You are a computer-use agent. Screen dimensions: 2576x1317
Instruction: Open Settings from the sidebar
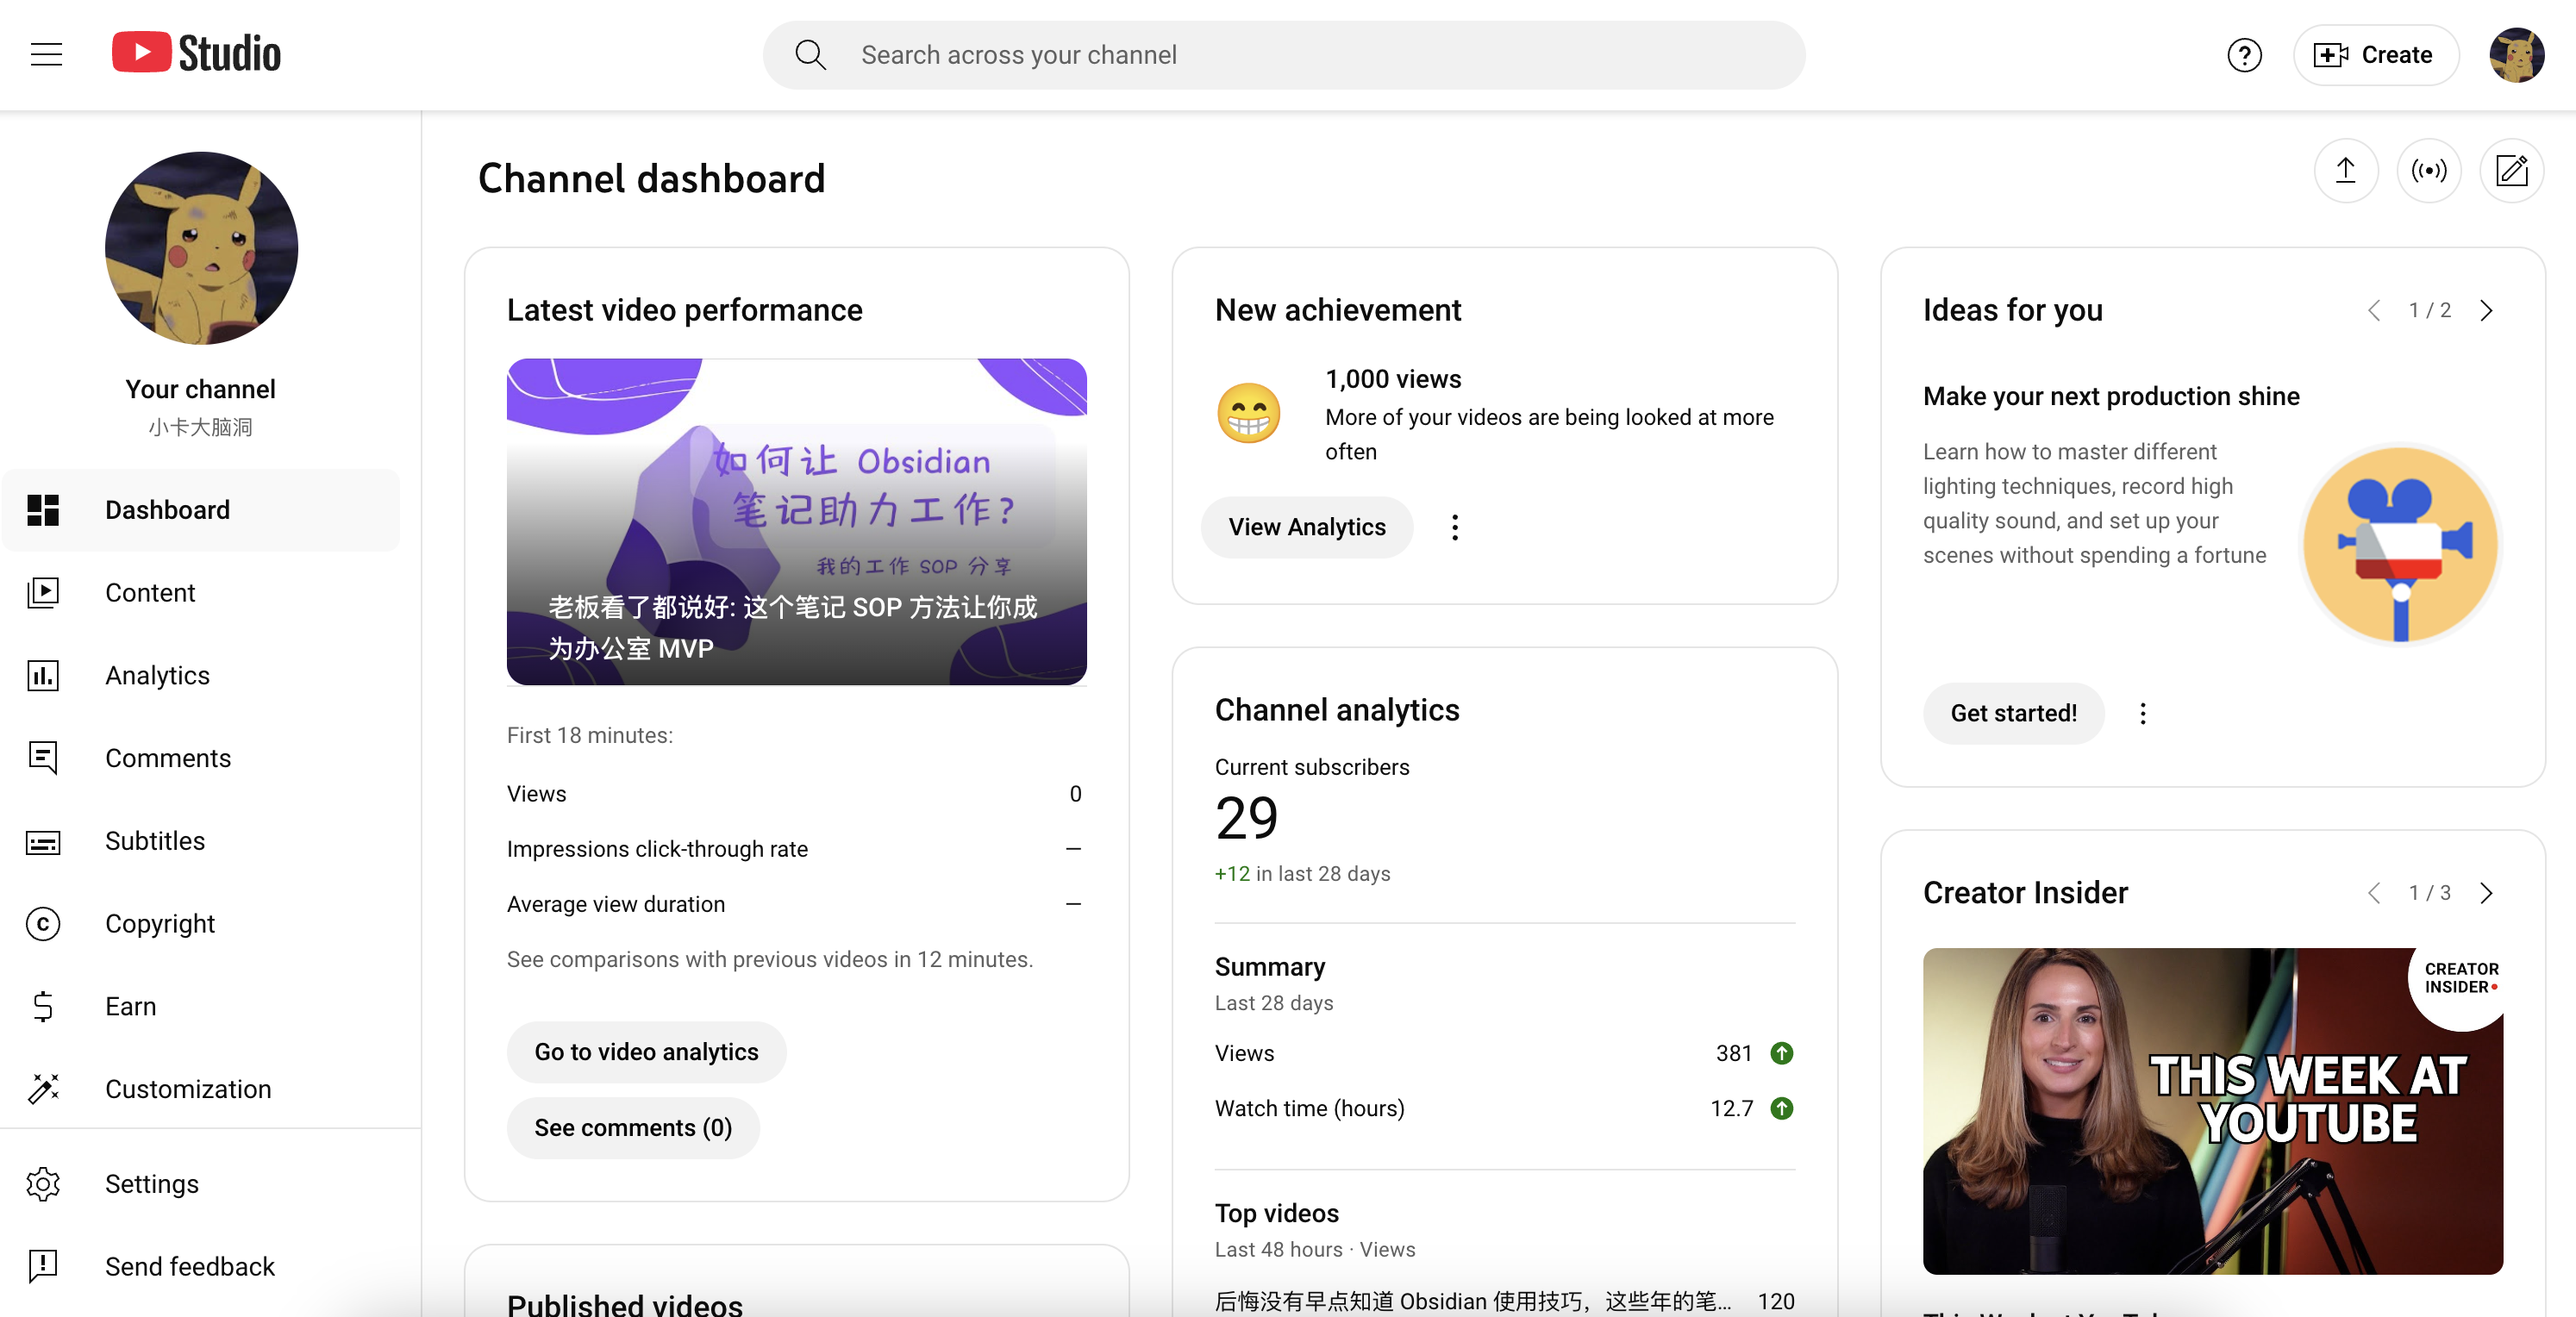coord(201,1184)
